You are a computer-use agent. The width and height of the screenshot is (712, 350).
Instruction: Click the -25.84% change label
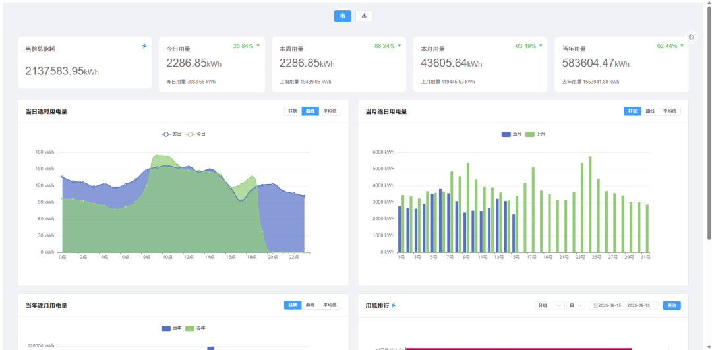point(243,46)
